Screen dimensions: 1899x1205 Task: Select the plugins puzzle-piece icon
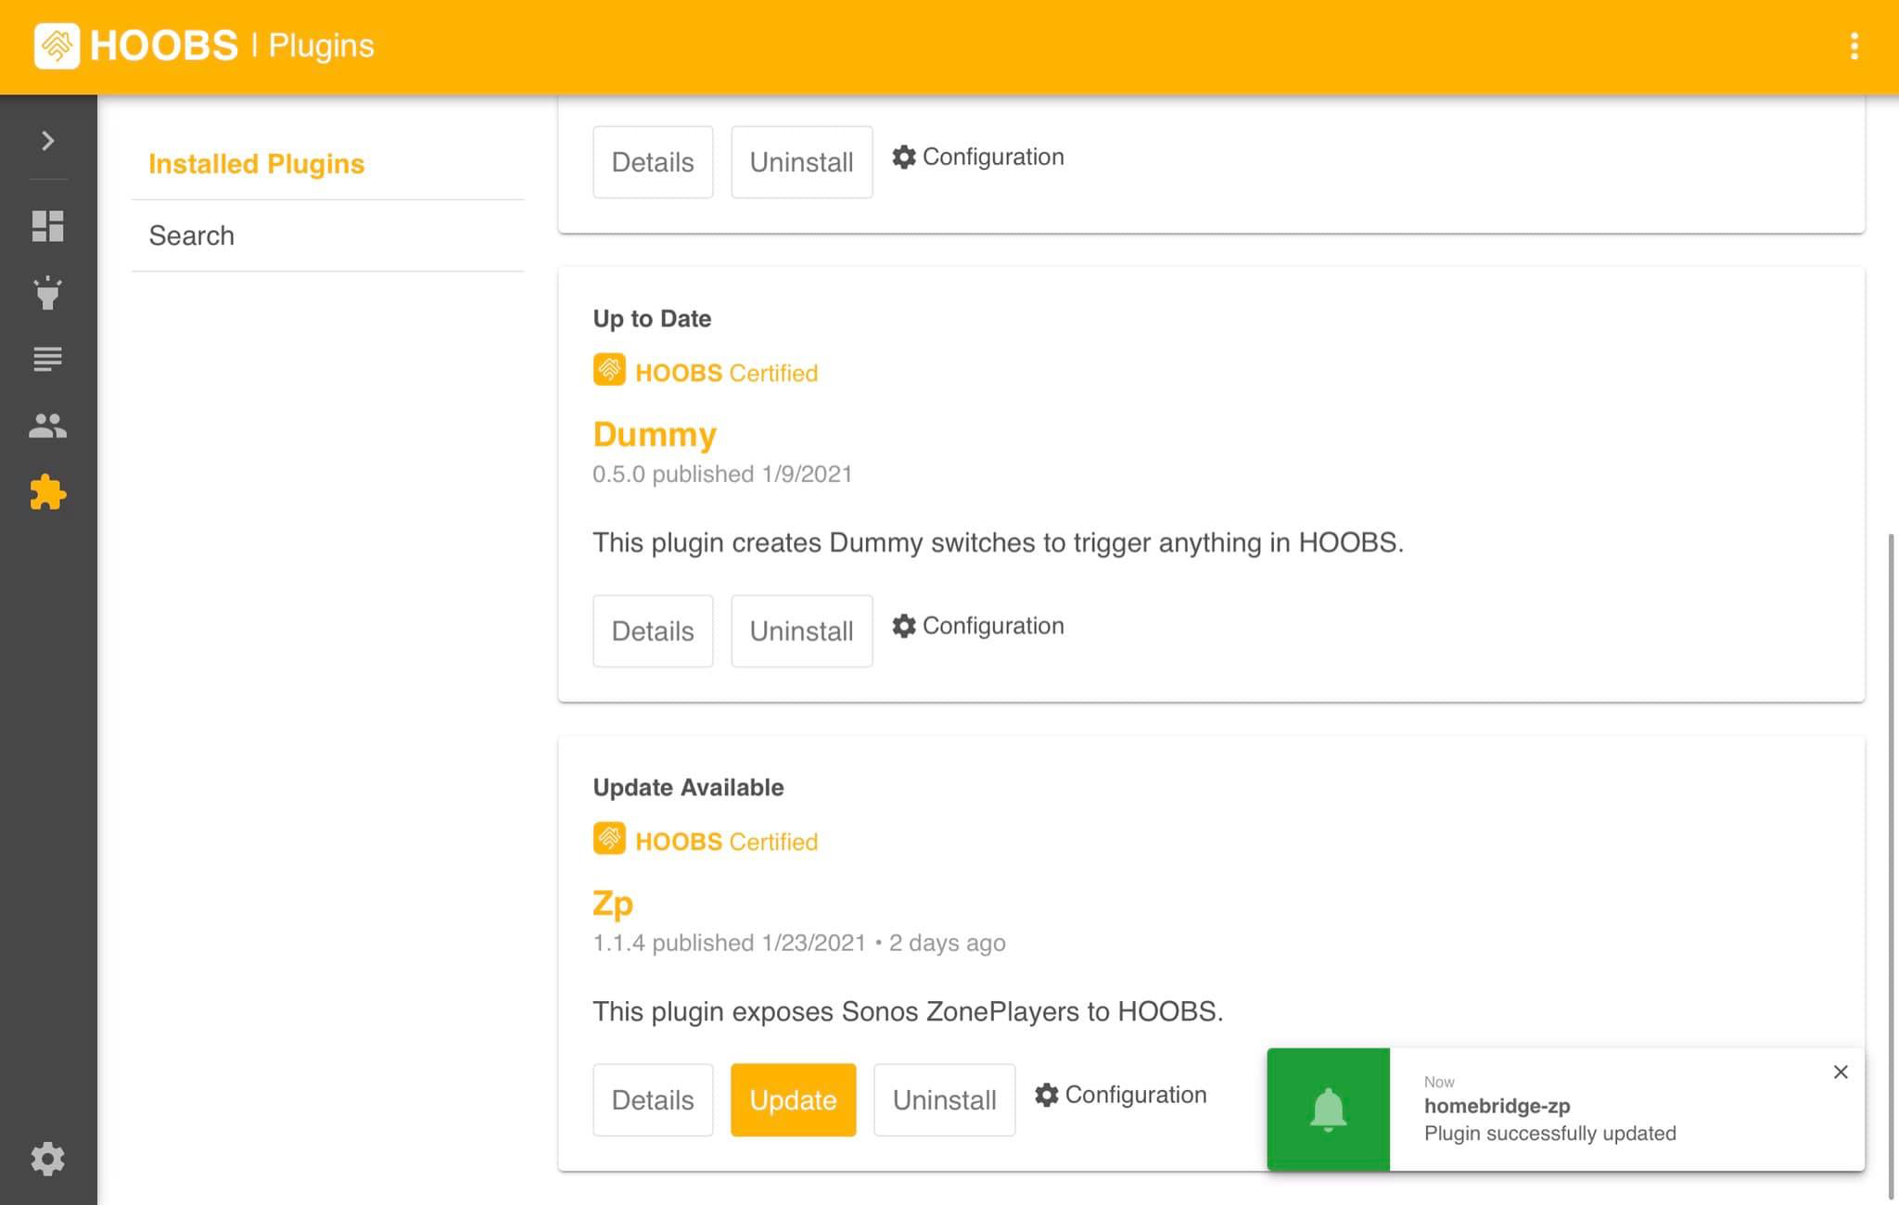point(47,493)
